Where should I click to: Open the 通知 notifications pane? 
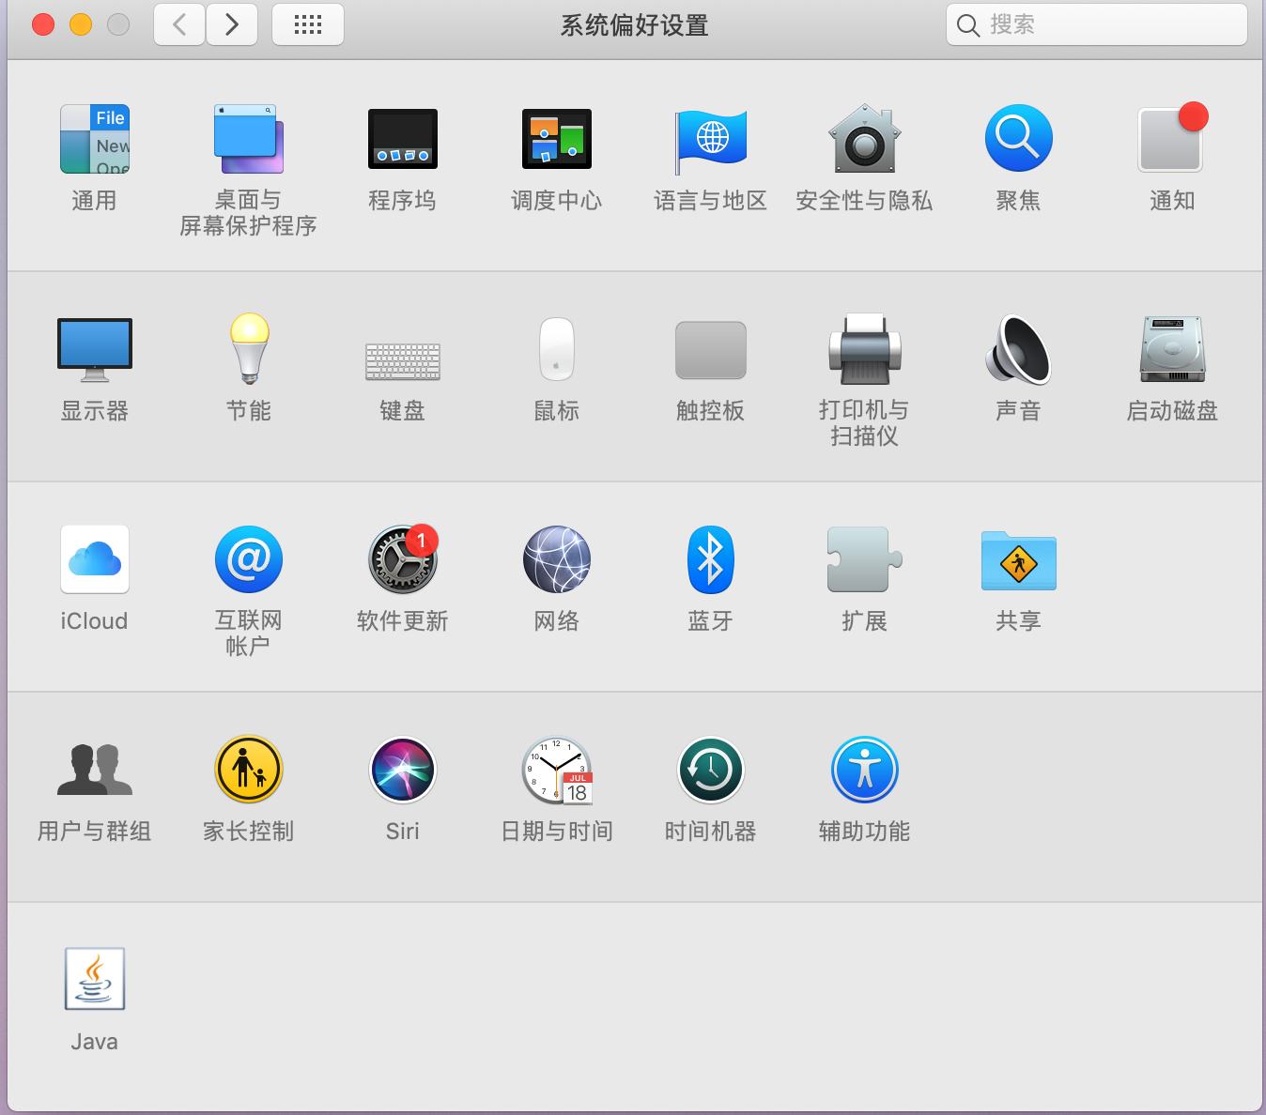[x=1173, y=138]
